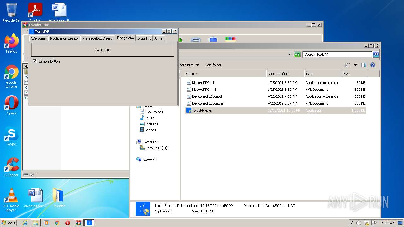Launch the Opera desktop shortcut
This screenshot has width=404, height=227.
point(11,105)
